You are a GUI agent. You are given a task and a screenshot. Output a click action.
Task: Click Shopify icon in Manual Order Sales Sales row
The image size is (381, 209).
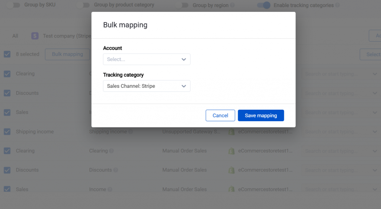(231, 189)
